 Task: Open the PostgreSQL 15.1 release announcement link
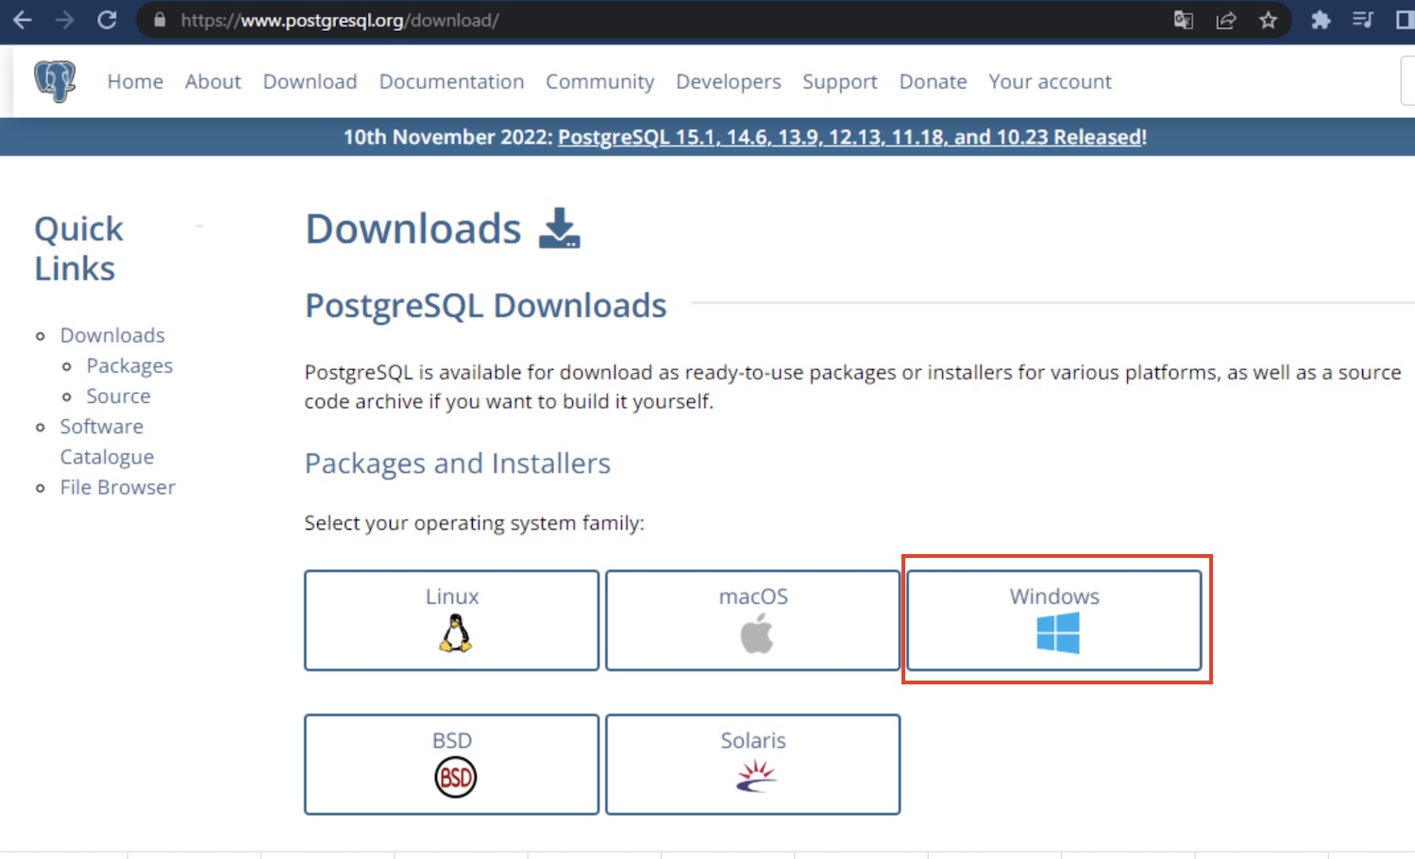850,137
